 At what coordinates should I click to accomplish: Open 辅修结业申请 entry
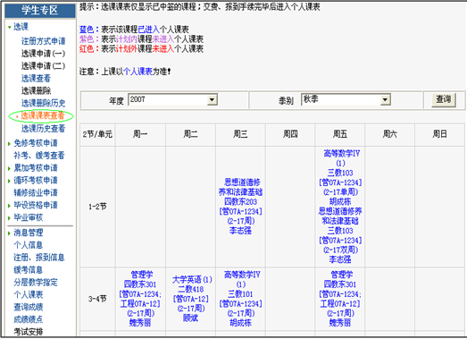36,192
